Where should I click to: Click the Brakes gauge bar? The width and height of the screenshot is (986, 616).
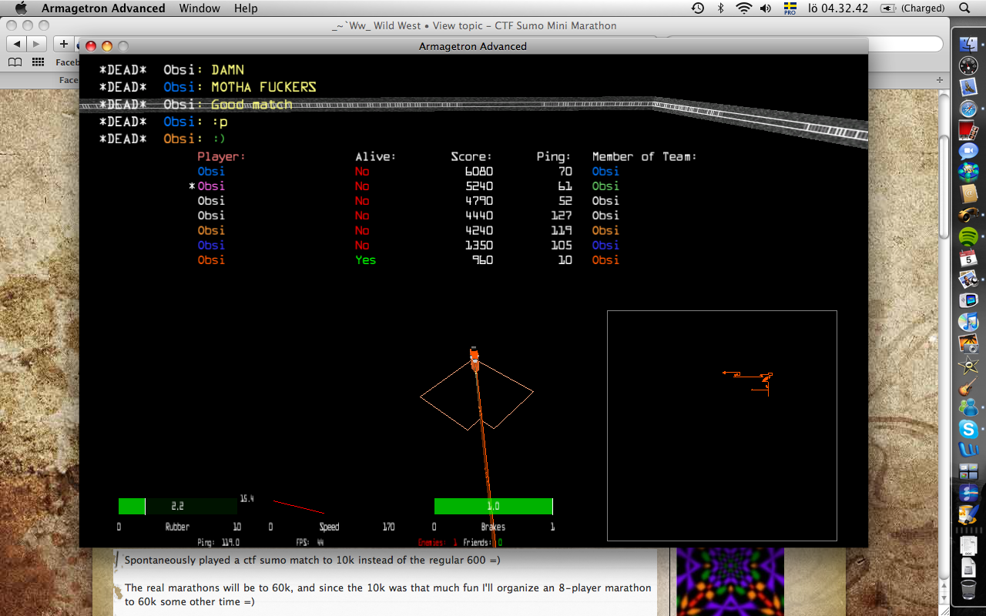pyautogui.click(x=494, y=506)
